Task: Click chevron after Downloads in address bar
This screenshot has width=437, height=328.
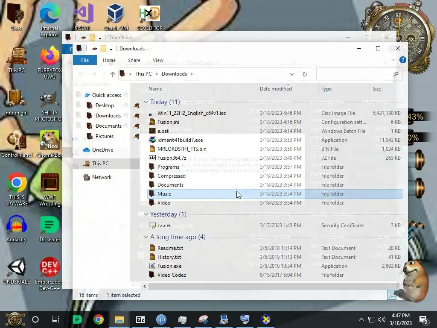Action: [192, 74]
